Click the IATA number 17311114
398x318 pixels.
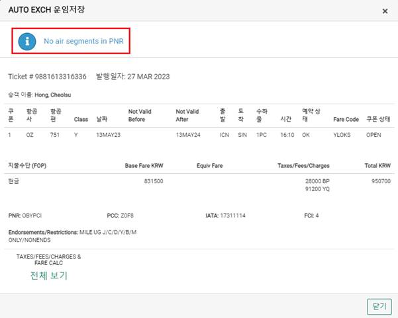(232, 216)
